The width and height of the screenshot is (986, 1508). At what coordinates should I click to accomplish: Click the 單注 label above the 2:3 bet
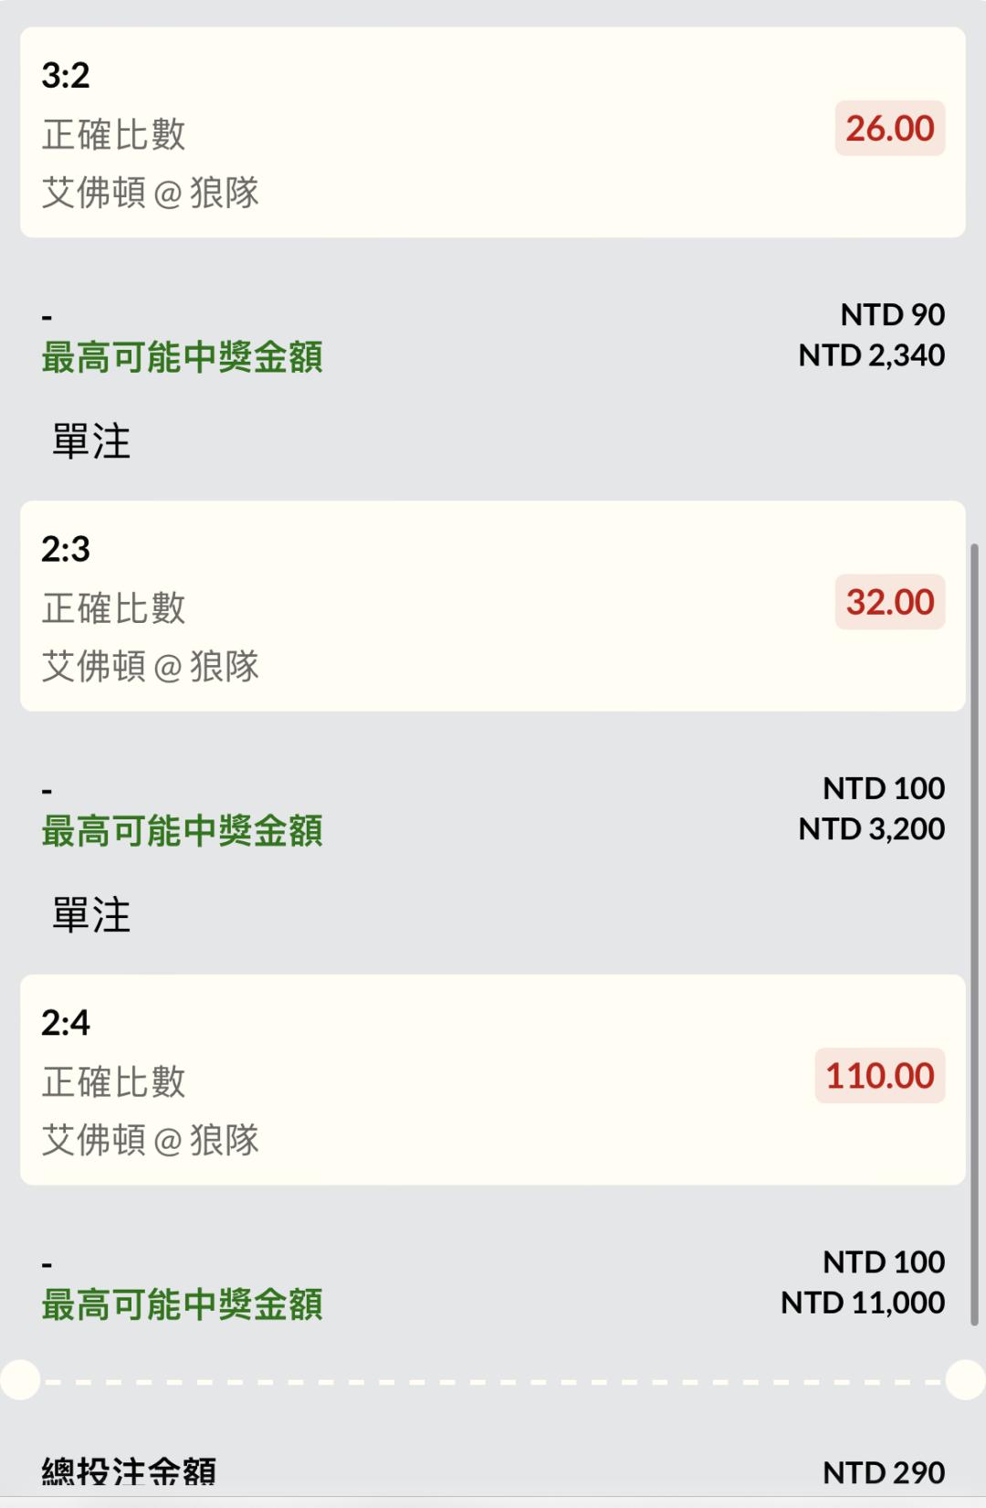(91, 442)
